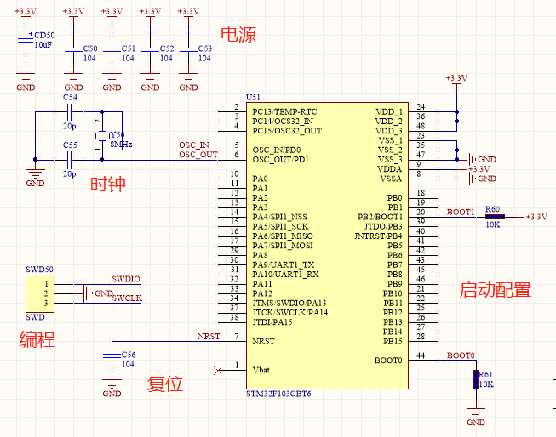Click the JTMS/SWDIO/PA13 pin name
Image resolution: width=556 pixels, height=437 pixels.
click(289, 304)
